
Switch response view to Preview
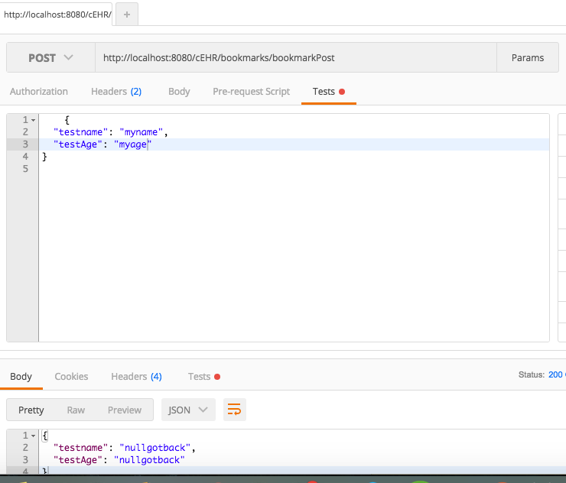(x=124, y=410)
